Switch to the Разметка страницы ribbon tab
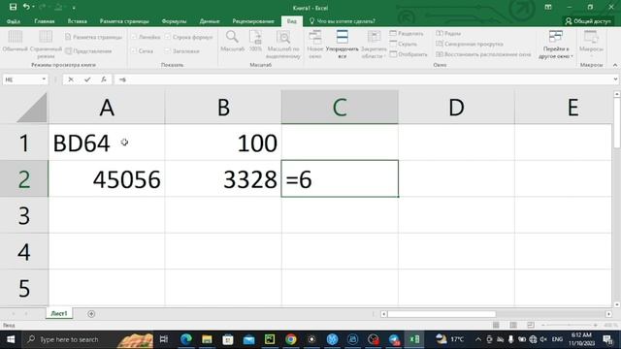The image size is (621, 349). 124,21
